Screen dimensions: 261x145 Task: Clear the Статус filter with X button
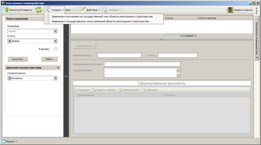(x=9, y=41)
